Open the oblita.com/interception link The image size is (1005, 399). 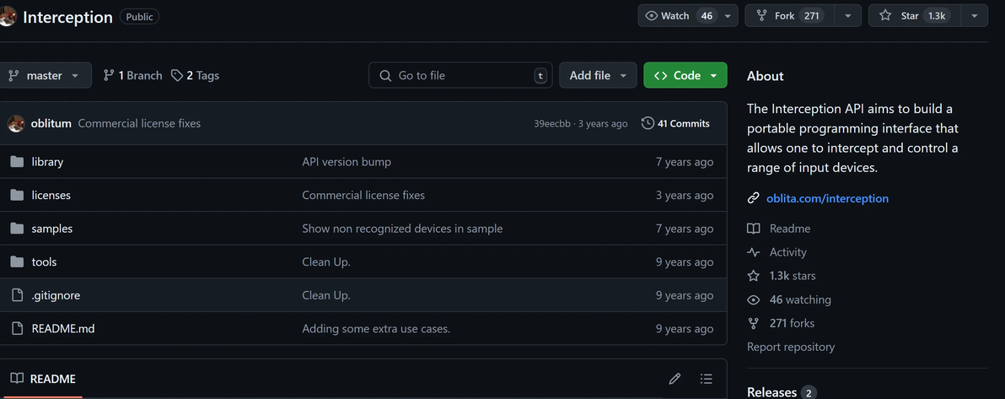(x=827, y=198)
